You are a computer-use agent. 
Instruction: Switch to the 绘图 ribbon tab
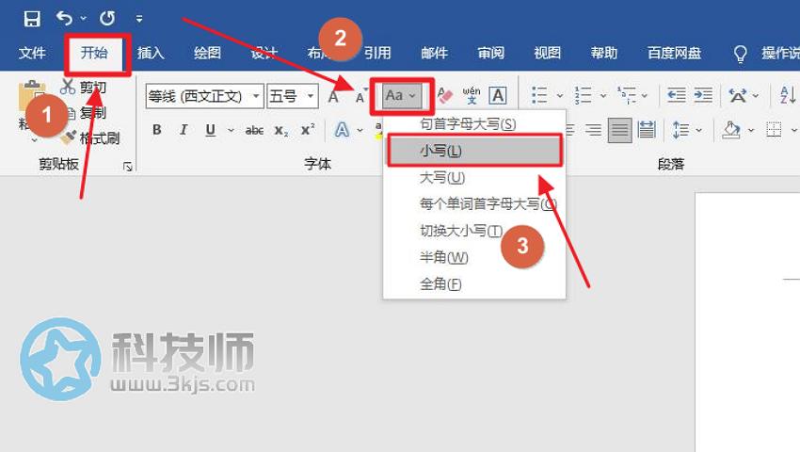coord(207,53)
